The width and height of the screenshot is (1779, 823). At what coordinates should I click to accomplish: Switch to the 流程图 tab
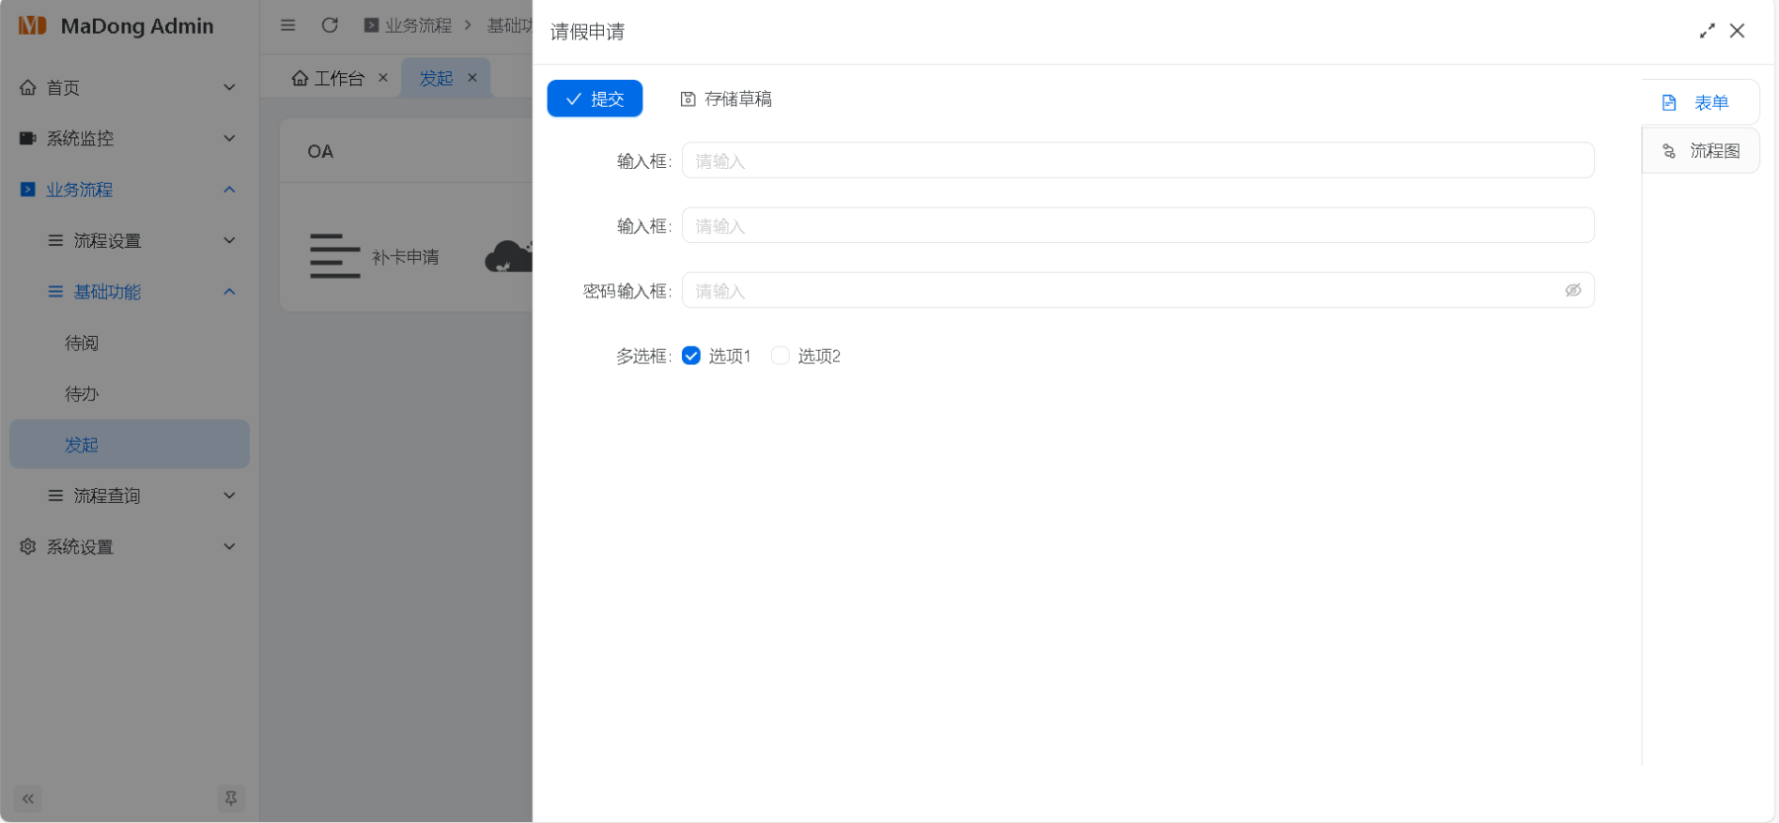(x=1701, y=151)
